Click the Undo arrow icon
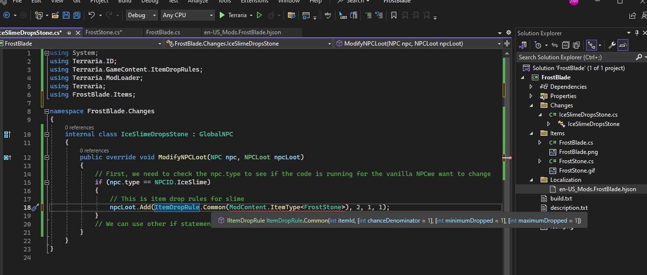647x275 pixels. point(91,15)
